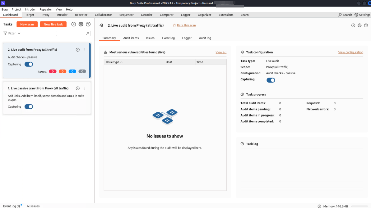Open task detail settings gear top-right

tap(359, 25)
